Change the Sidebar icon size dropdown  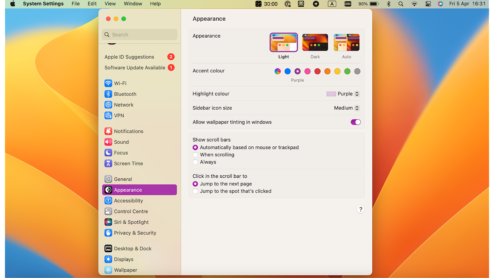(357, 108)
